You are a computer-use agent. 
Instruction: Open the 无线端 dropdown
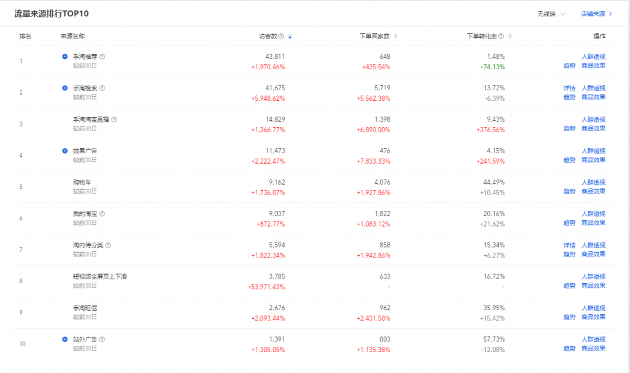(x=551, y=13)
